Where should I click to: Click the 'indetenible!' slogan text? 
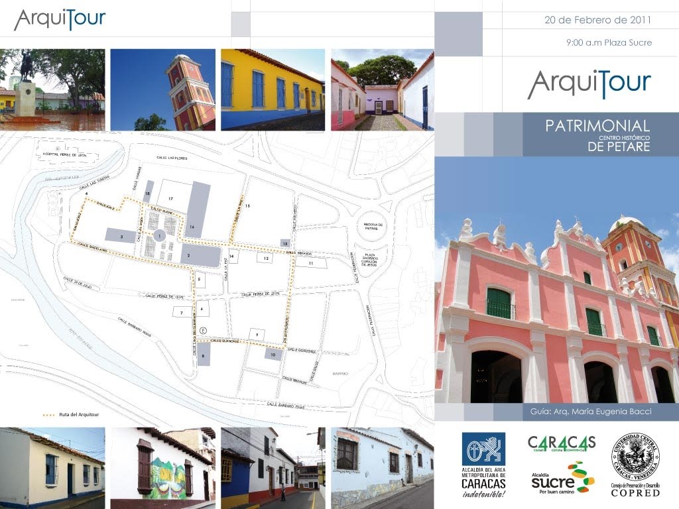483,494
